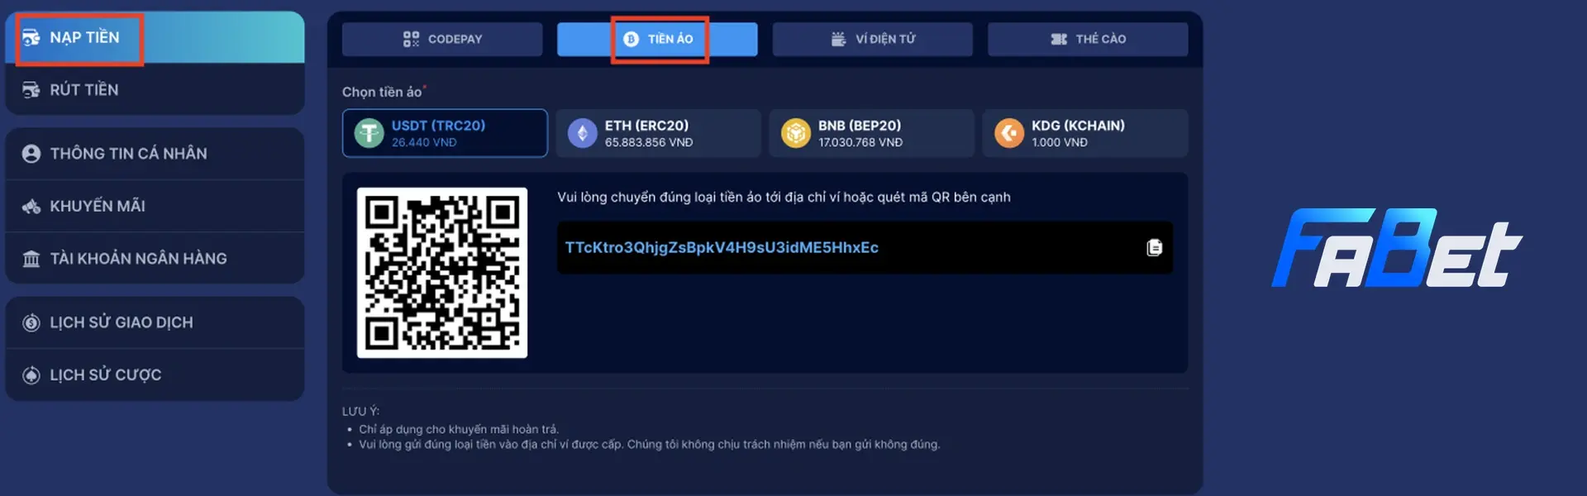The height and width of the screenshot is (496, 1587).
Task: Click the withdraw icon beside RÚT TIỀN
Action: coord(31,89)
